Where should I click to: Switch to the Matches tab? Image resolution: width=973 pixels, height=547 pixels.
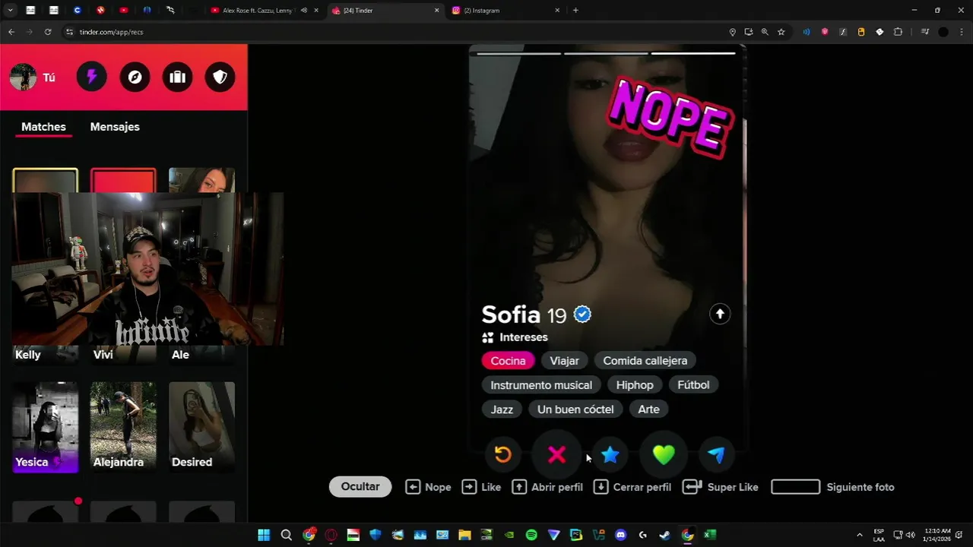click(x=43, y=127)
